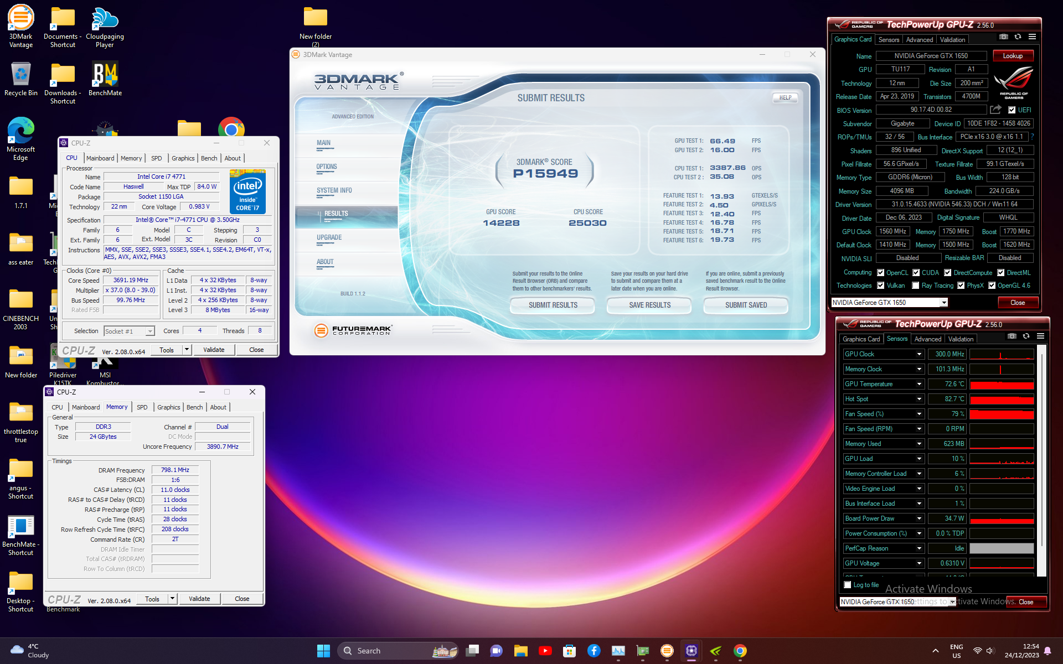Screen dimensions: 1063x664
Task: Open the Tools dropdown arrow in CPU-Z CPU window
Action: pyautogui.click(x=187, y=350)
